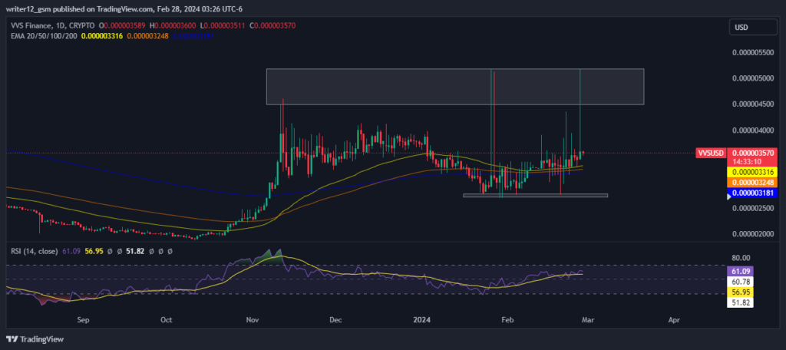Click the Mar label on time axis
The width and height of the screenshot is (786, 350).
coord(587,319)
